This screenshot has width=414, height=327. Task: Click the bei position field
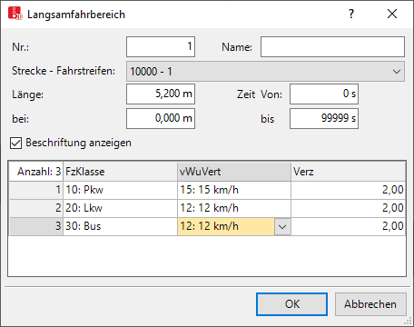(x=161, y=118)
